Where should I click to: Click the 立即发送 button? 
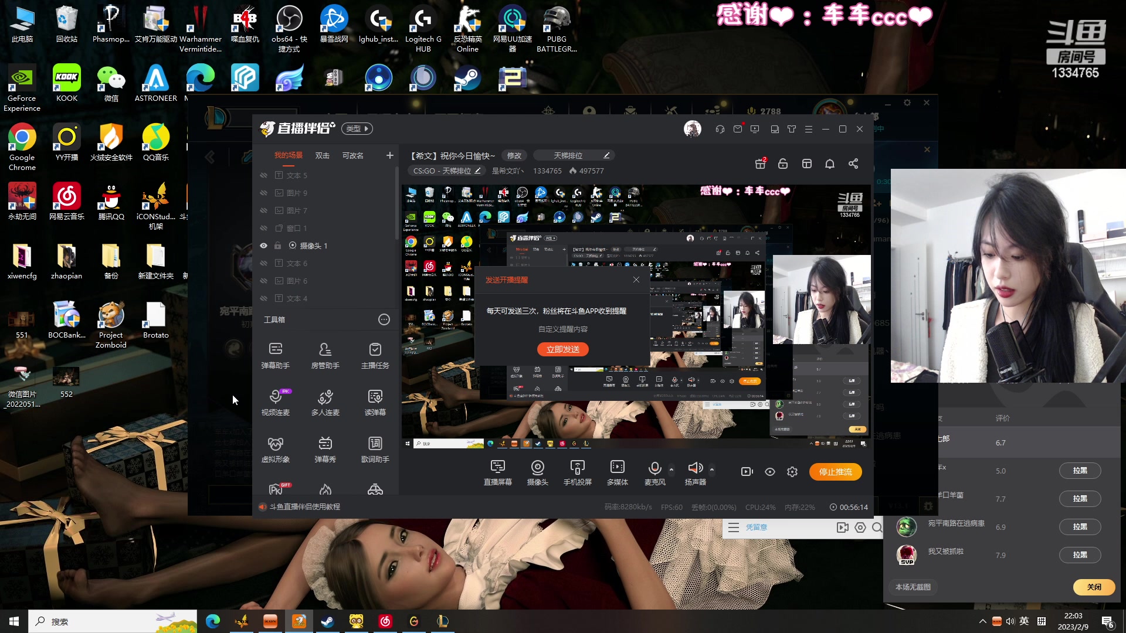(562, 349)
